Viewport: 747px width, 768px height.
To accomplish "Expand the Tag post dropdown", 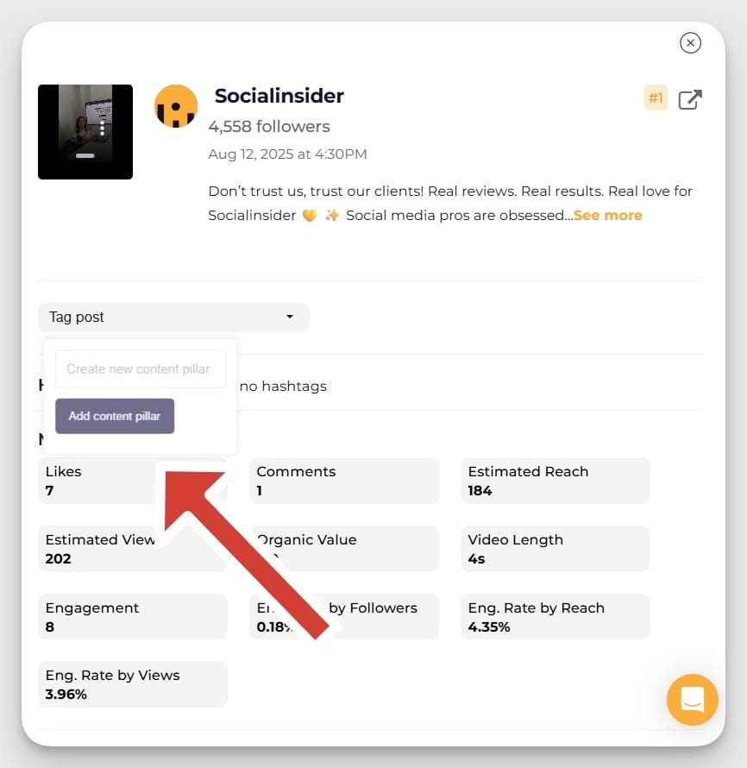I will tap(173, 318).
